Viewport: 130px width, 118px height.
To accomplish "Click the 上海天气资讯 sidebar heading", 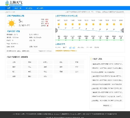I will coord(97,59).
